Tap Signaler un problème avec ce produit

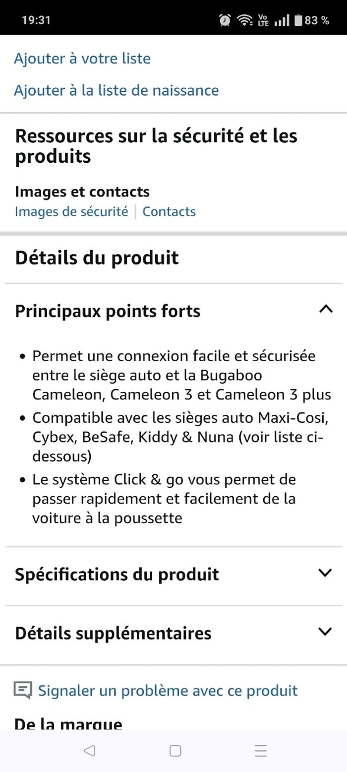[168, 691]
